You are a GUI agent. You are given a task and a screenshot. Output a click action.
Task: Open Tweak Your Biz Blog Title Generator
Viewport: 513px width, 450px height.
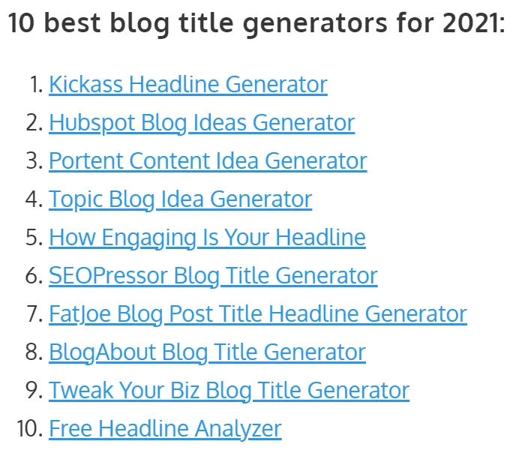229,390
